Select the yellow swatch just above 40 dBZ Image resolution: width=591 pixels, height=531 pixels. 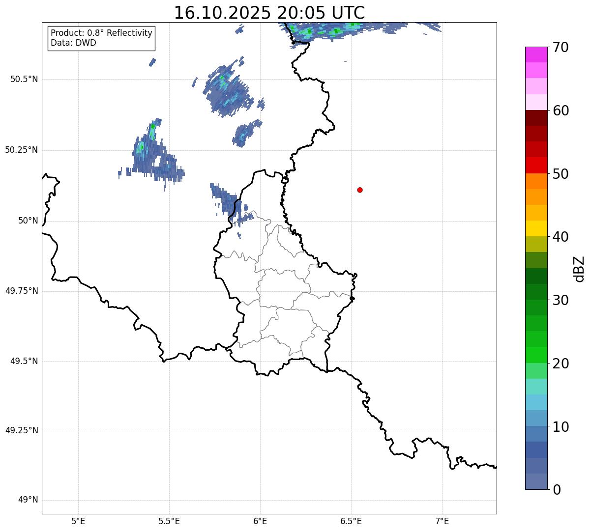(535, 228)
